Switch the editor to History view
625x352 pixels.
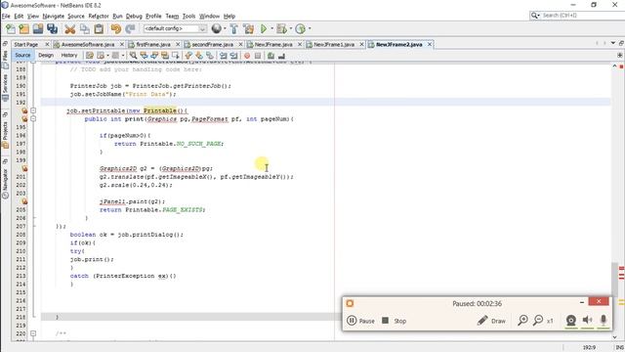[69, 55]
